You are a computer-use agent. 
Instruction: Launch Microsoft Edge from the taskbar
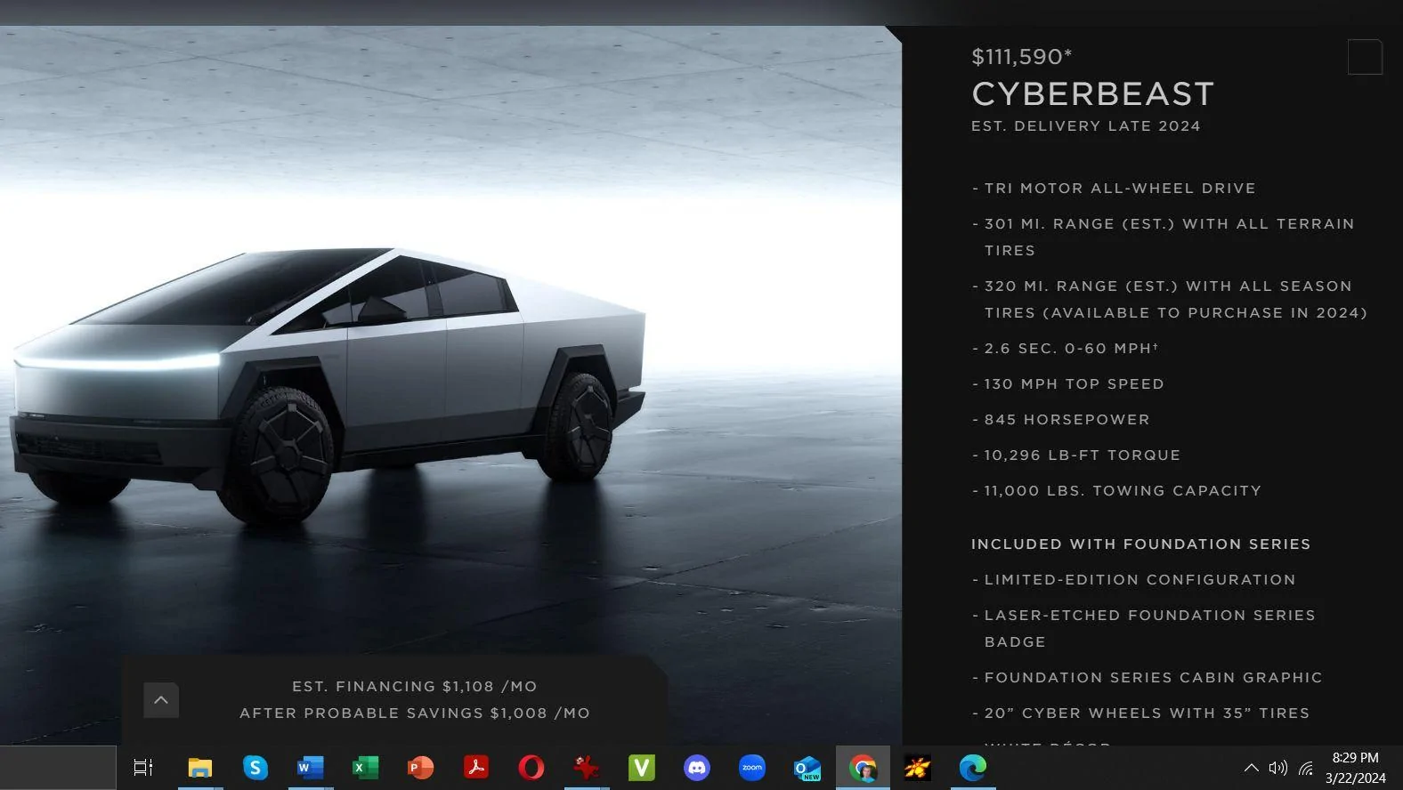coord(972,767)
